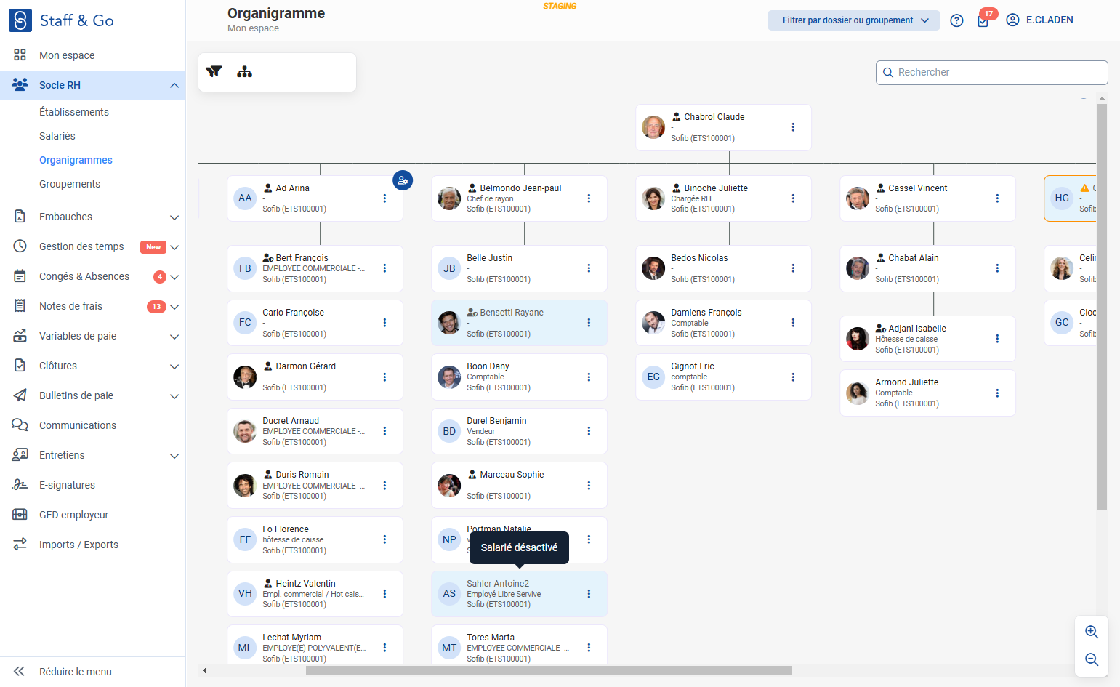Screen dimensions: 1120x687
Task: Open the filter by dossier or groupement dropdown
Action: point(854,20)
